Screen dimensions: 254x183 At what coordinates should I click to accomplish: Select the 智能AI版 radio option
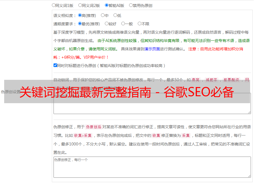(107, 5)
